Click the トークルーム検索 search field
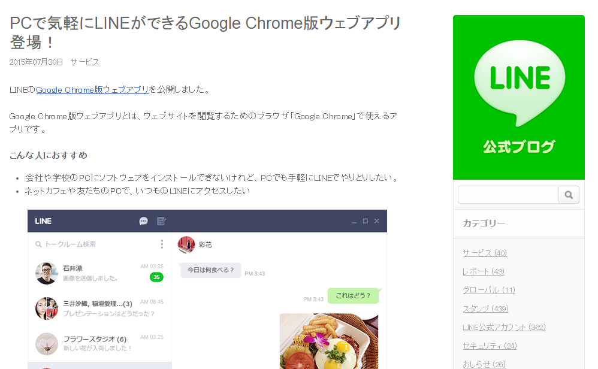 coord(71,244)
